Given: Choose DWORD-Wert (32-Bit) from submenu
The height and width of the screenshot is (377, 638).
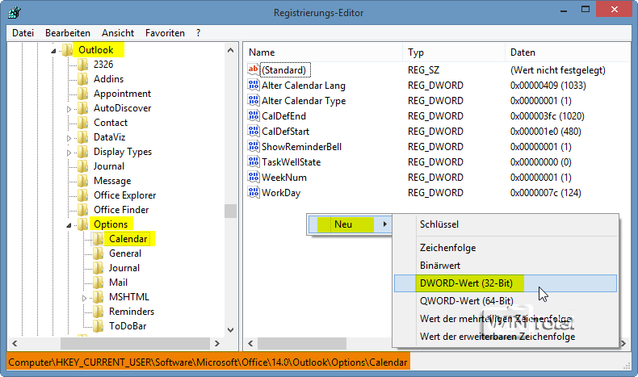Looking at the screenshot, I should [506, 283].
